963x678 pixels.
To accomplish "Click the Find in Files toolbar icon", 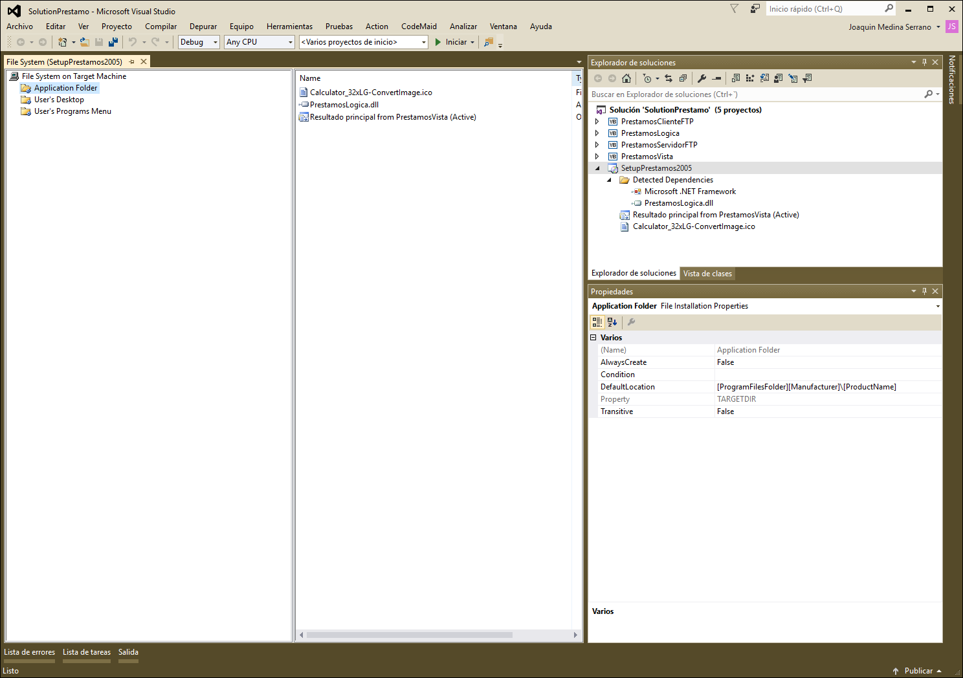I will coord(489,42).
